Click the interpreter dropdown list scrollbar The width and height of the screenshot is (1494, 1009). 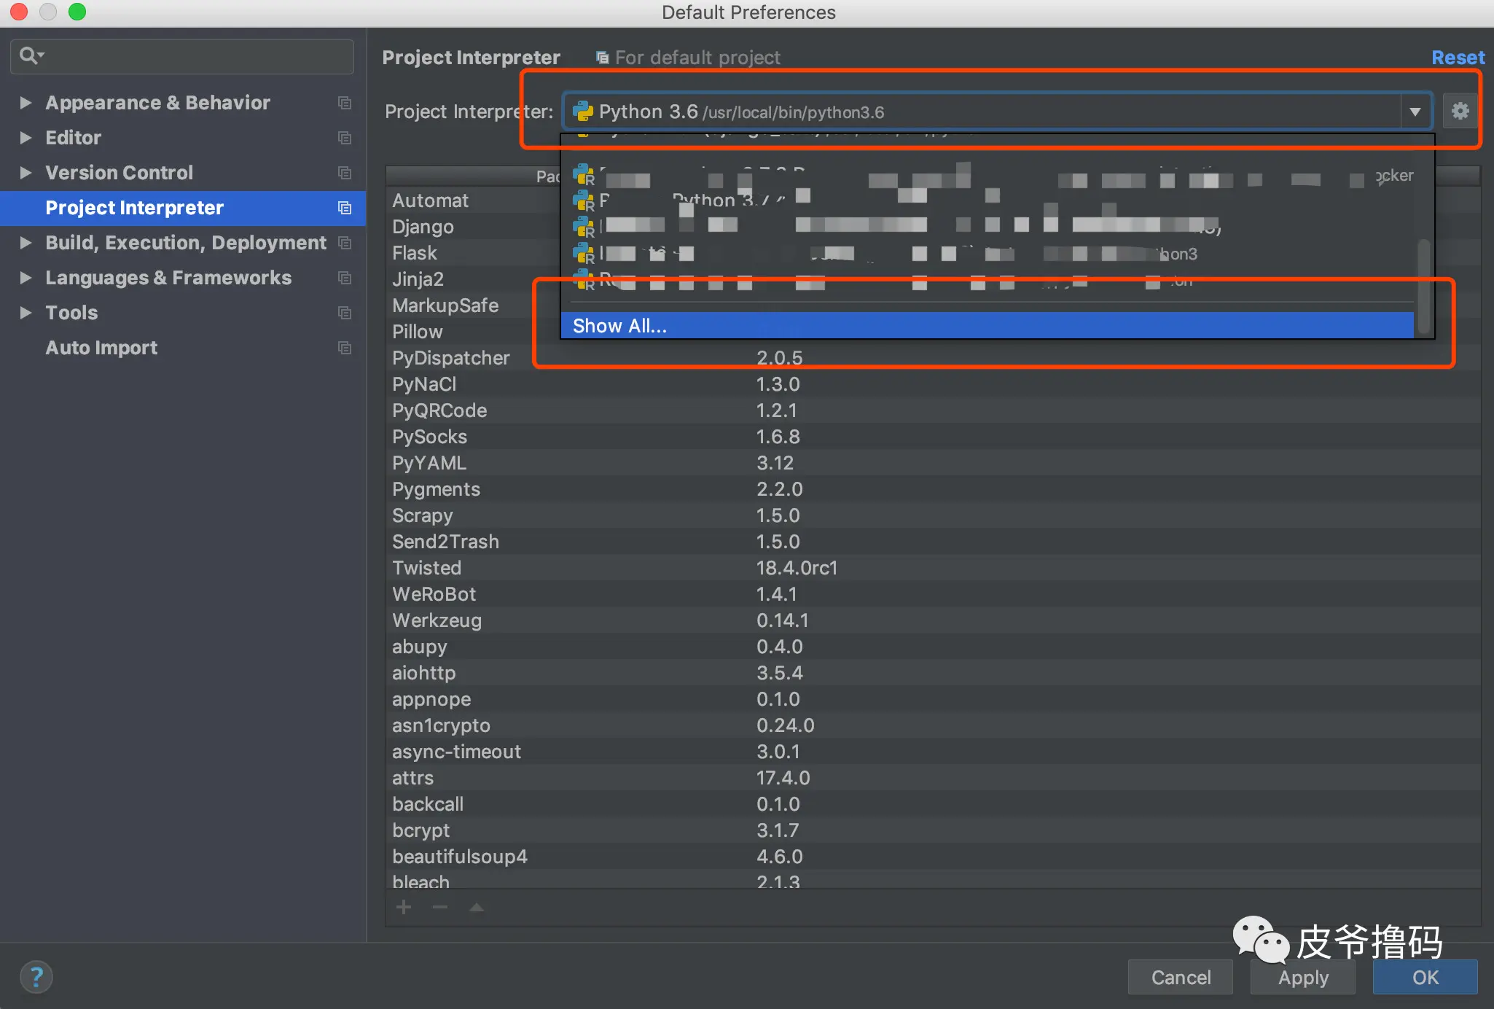pyautogui.click(x=1423, y=284)
